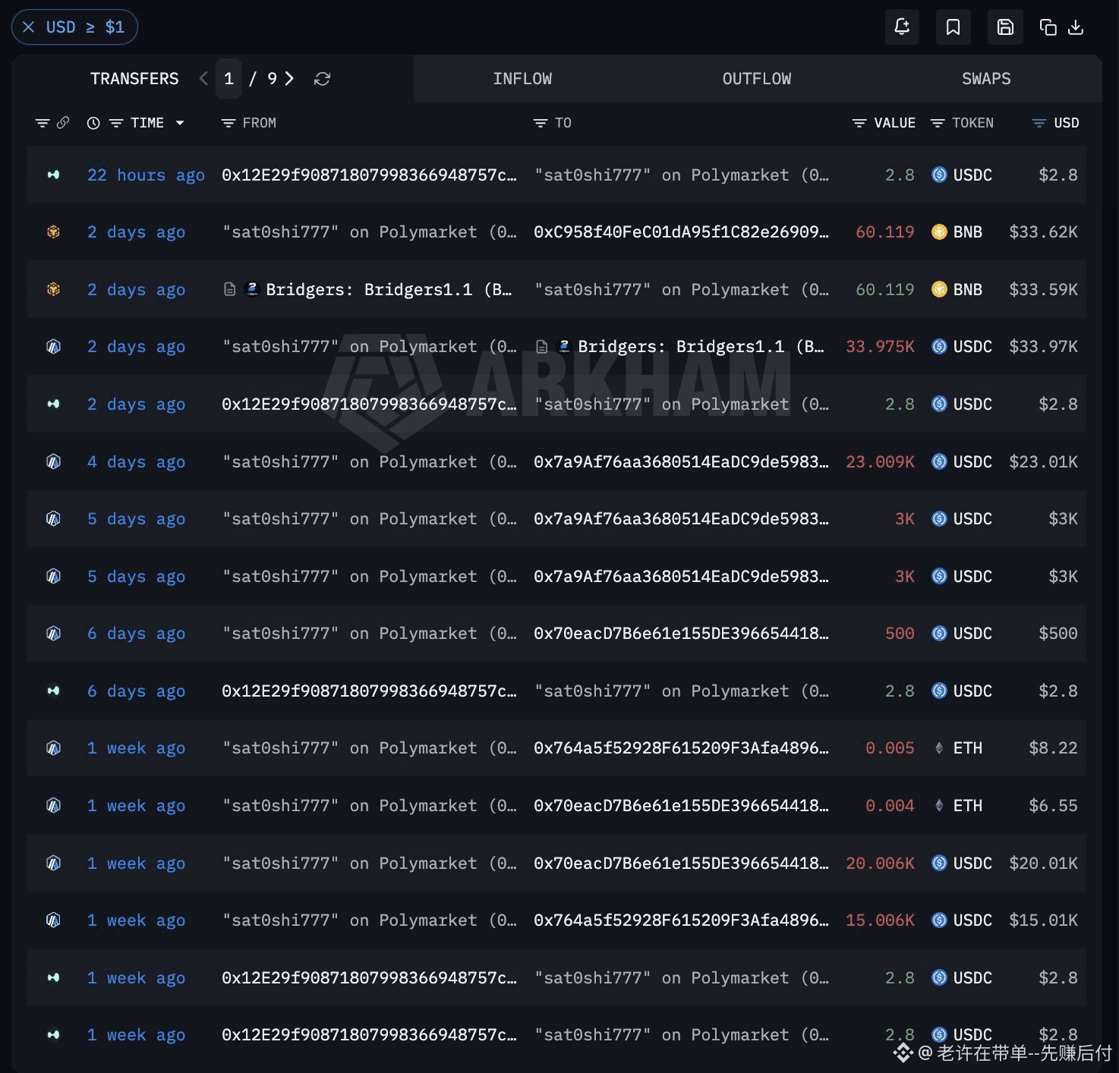
Task: Click 0x764a5f52928F… recipient on $15.01K row
Action: coord(681,920)
